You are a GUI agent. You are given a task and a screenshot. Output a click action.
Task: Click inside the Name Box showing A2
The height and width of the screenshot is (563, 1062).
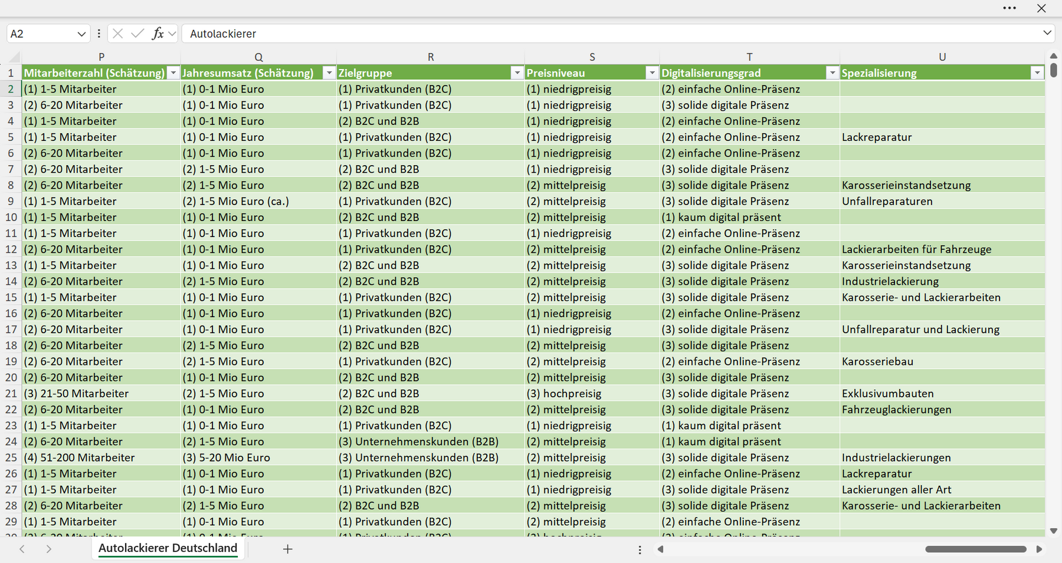(41, 34)
